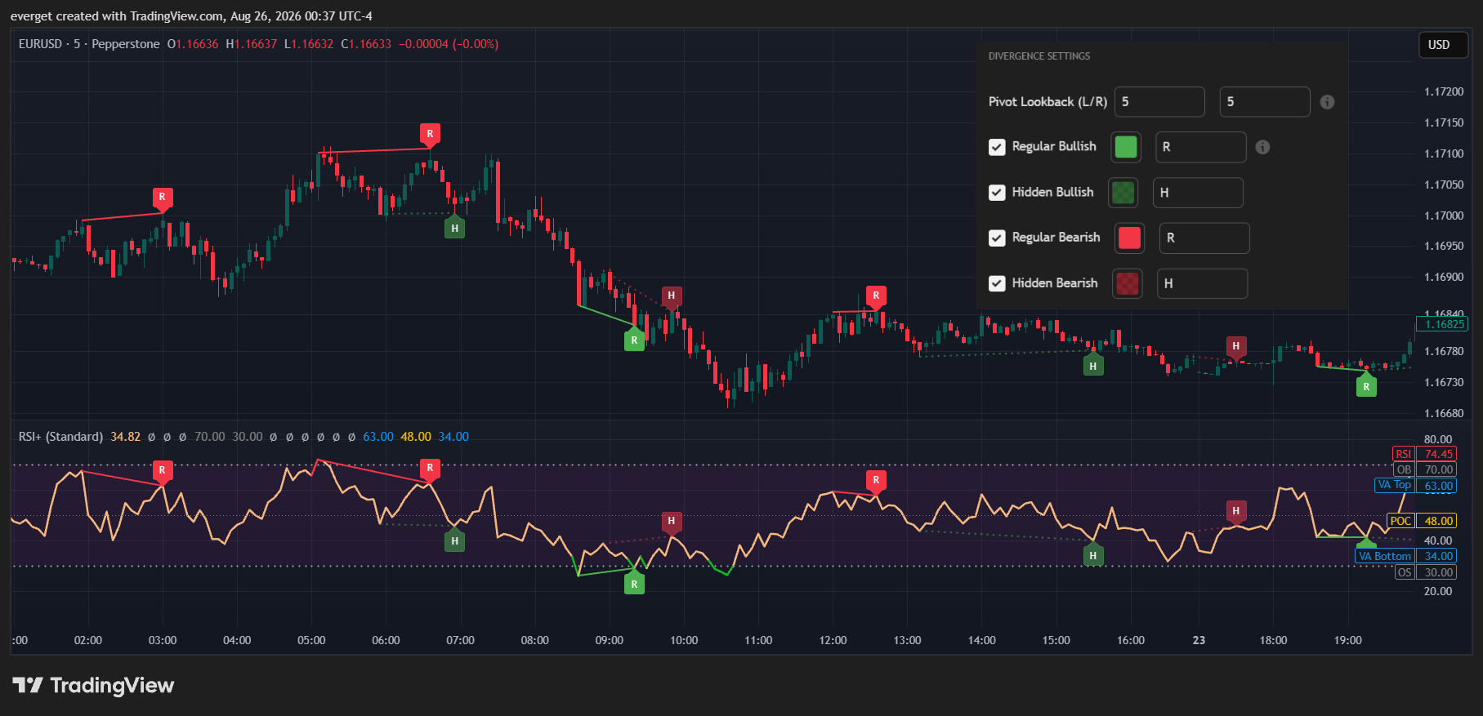The height and width of the screenshot is (716, 1483).
Task: Toggle the Regular Bearish checkbox
Action: [x=997, y=238]
